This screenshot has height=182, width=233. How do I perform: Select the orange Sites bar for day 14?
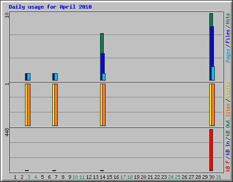pyautogui.click(x=104, y=105)
